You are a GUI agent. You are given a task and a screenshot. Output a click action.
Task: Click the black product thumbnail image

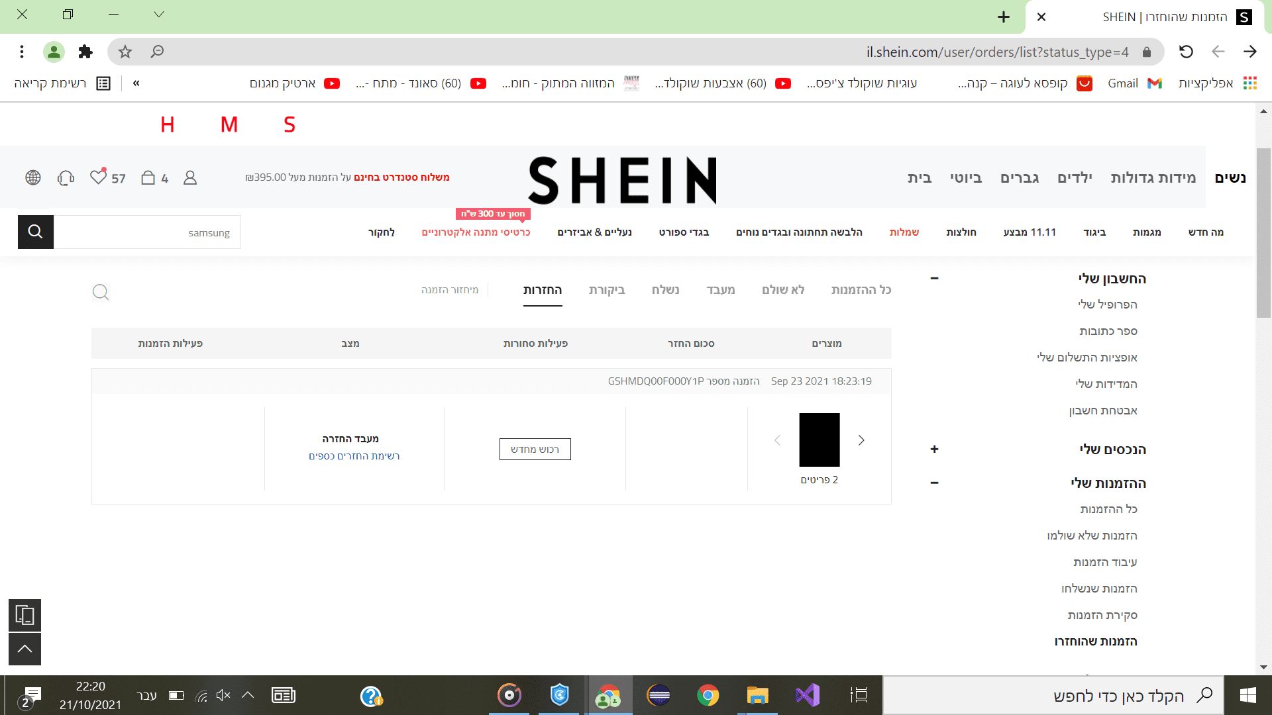(x=820, y=440)
